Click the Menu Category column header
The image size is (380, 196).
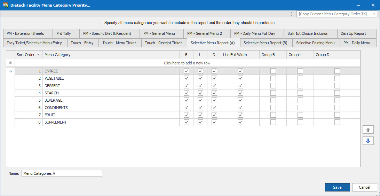click(x=111, y=55)
